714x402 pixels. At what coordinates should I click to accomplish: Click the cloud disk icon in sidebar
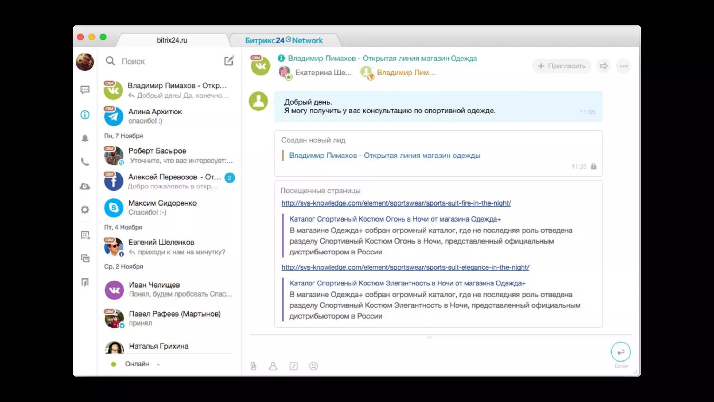point(85,186)
